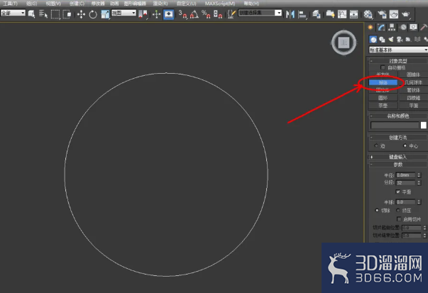Image resolution: width=428 pixels, height=293 pixels.
Task: Switch to the Display command panel
Action: (x=414, y=27)
